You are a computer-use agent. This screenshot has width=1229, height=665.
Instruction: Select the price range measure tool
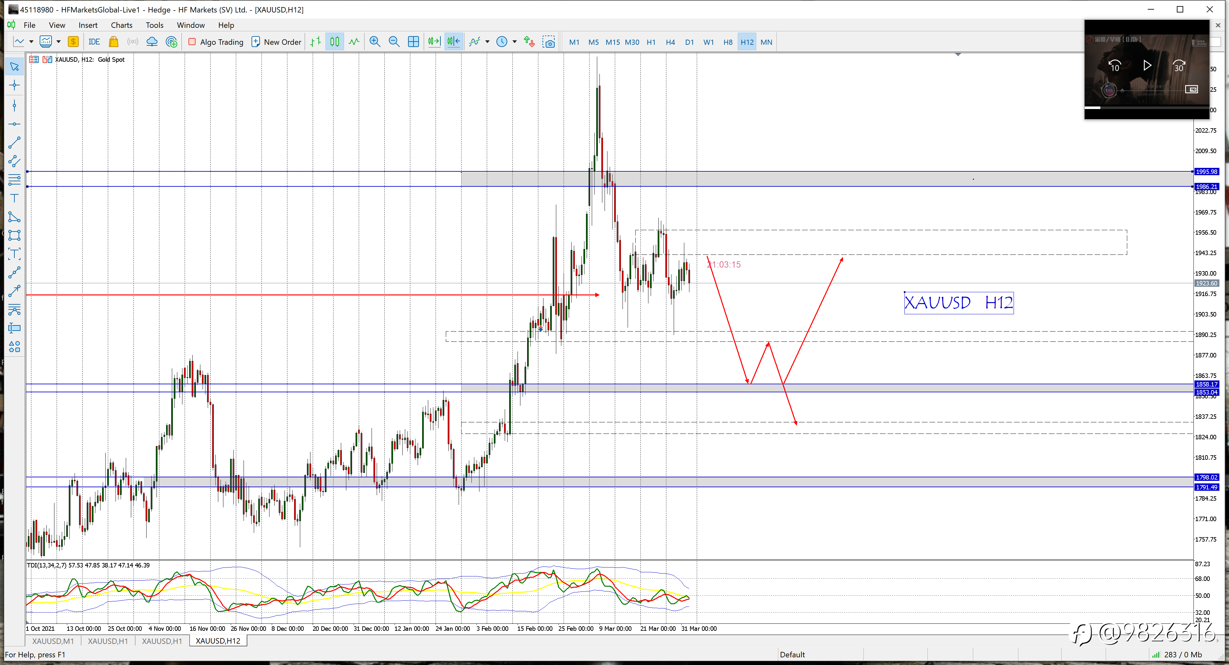14,328
